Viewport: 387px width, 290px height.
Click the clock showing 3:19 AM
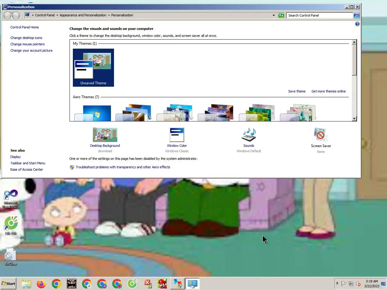point(372,284)
